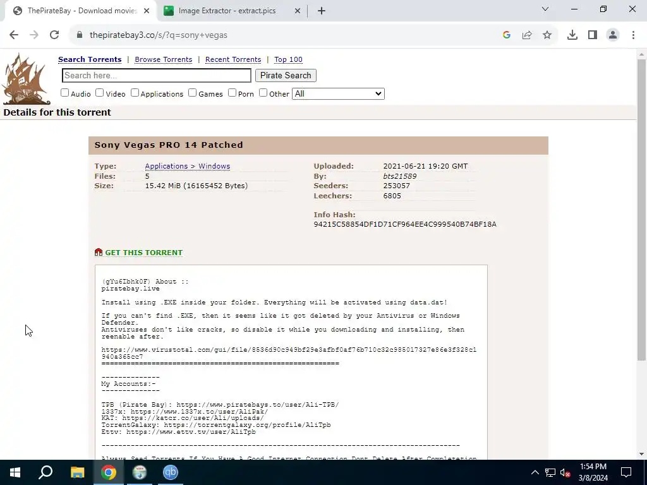Image resolution: width=647 pixels, height=485 pixels.
Task: Click the scrollbar up arrow
Action: (641, 54)
